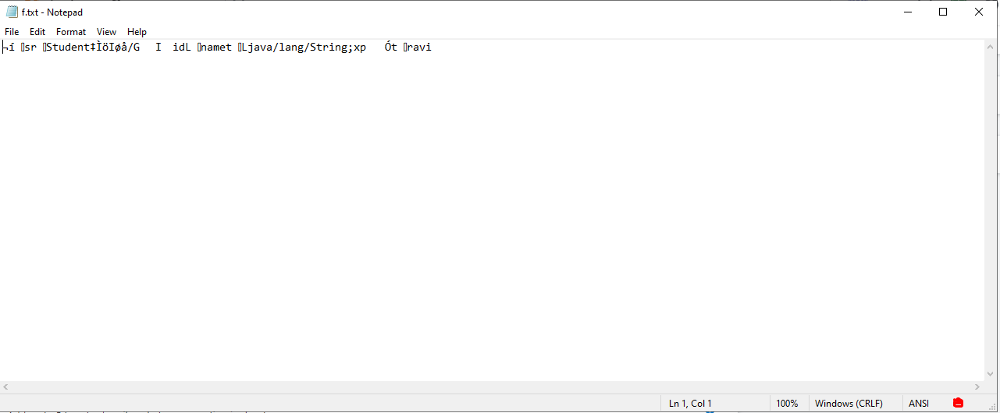Click the word 'Student' in the text

(69, 48)
